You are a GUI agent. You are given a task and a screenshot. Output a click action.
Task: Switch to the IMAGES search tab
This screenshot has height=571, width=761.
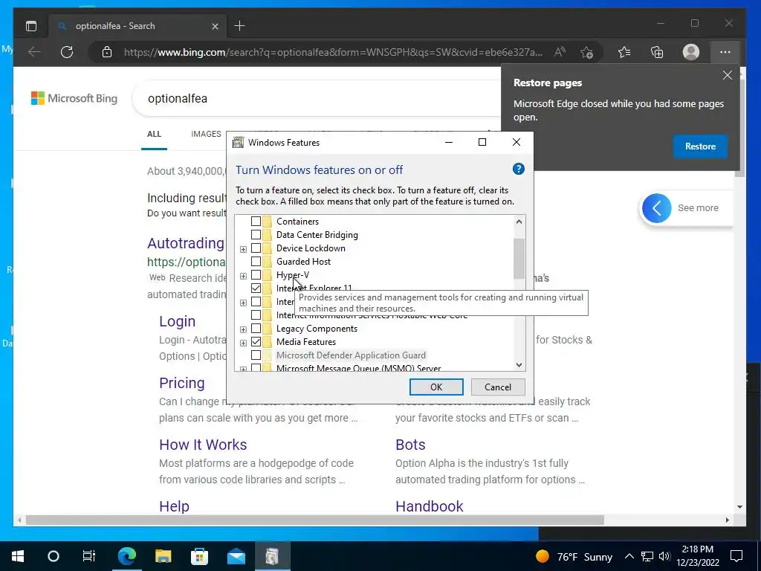(x=207, y=134)
